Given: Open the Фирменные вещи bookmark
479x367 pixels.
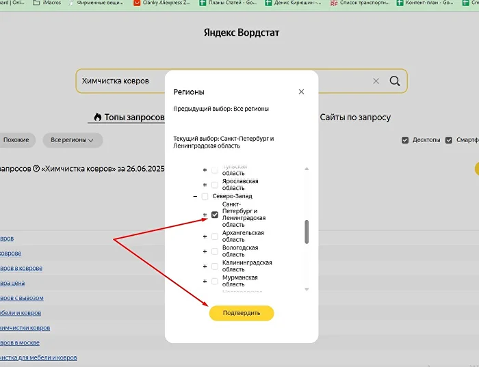Looking at the screenshot, I should 96,3.
